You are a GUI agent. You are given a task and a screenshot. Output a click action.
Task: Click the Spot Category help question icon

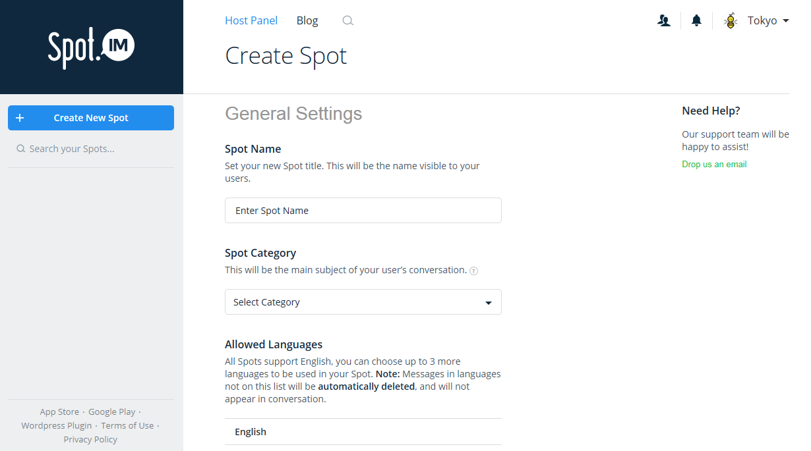473,271
